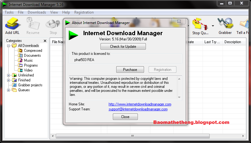Click the 'phat503 REA' licensee text
This screenshot has height=143, width=251.
84,60
